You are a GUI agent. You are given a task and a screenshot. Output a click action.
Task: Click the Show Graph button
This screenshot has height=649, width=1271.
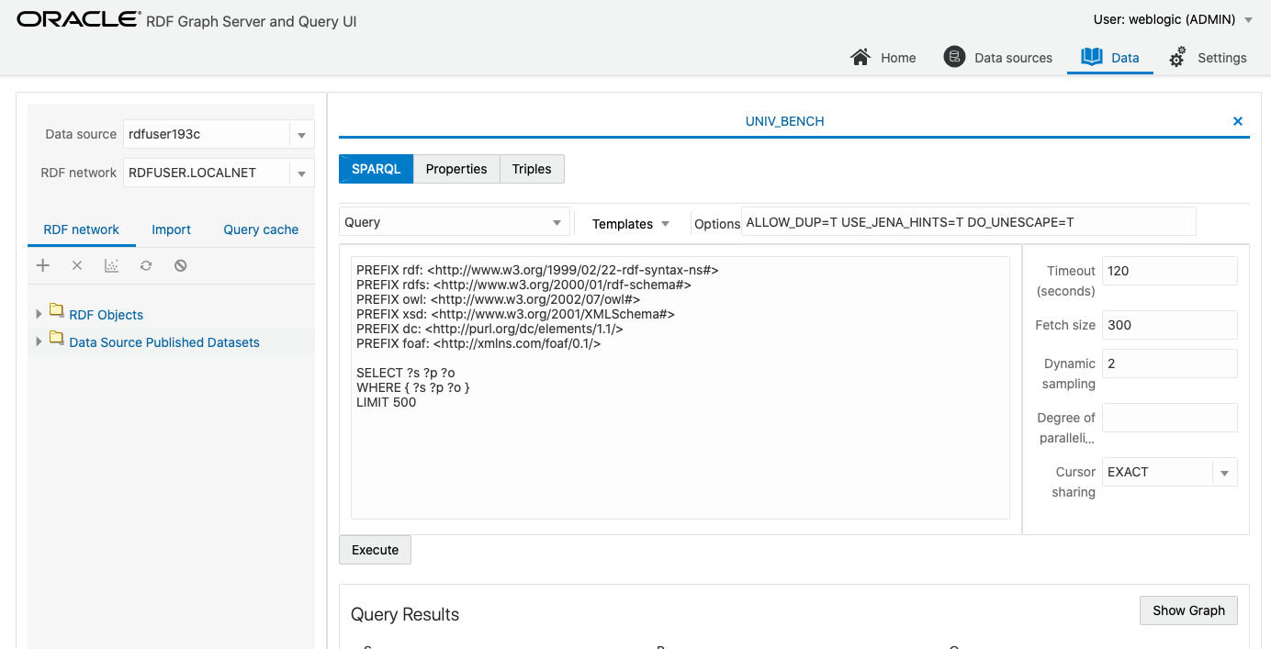pos(1188,610)
